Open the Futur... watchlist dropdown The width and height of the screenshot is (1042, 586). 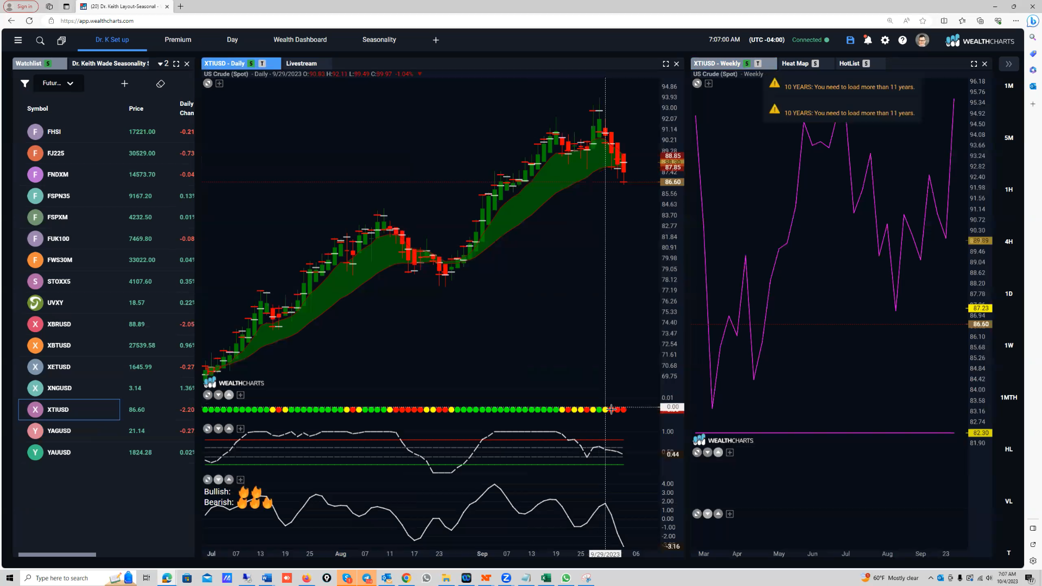(x=58, y=84)
